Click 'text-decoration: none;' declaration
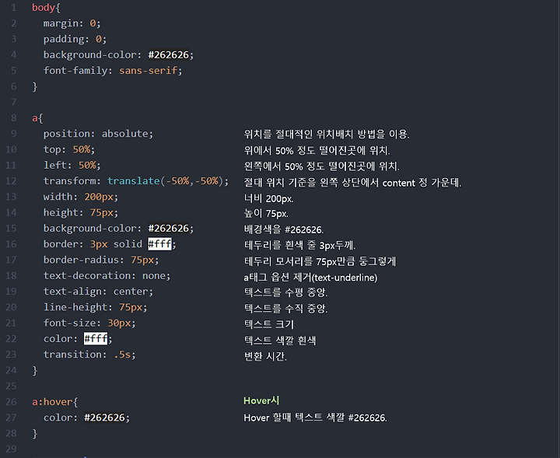The width and height of the screenshot is (560, 458). click(107, 275)
